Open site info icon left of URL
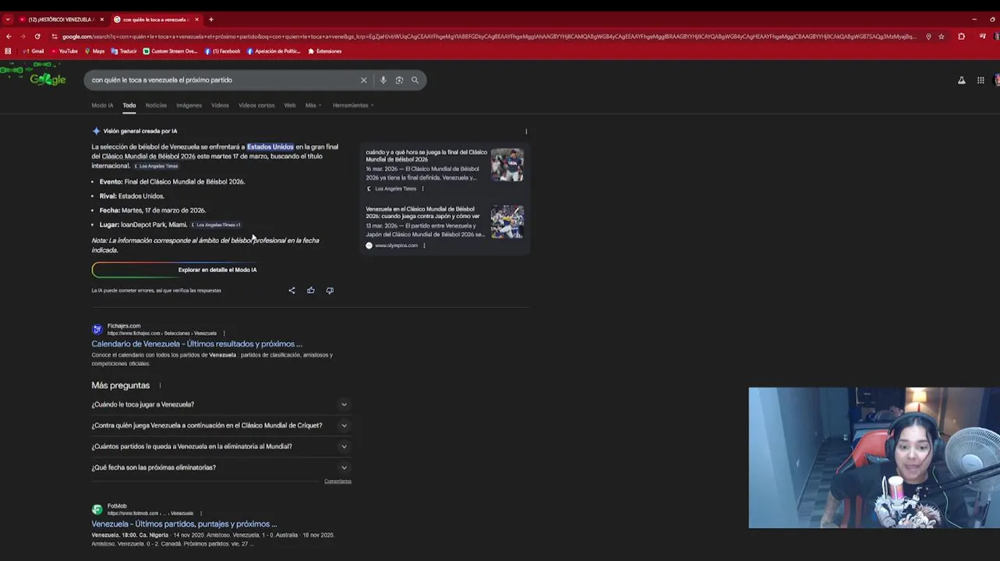 54,37
